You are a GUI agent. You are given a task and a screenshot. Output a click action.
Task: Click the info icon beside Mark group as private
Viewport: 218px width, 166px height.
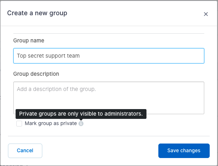(81, 124)
